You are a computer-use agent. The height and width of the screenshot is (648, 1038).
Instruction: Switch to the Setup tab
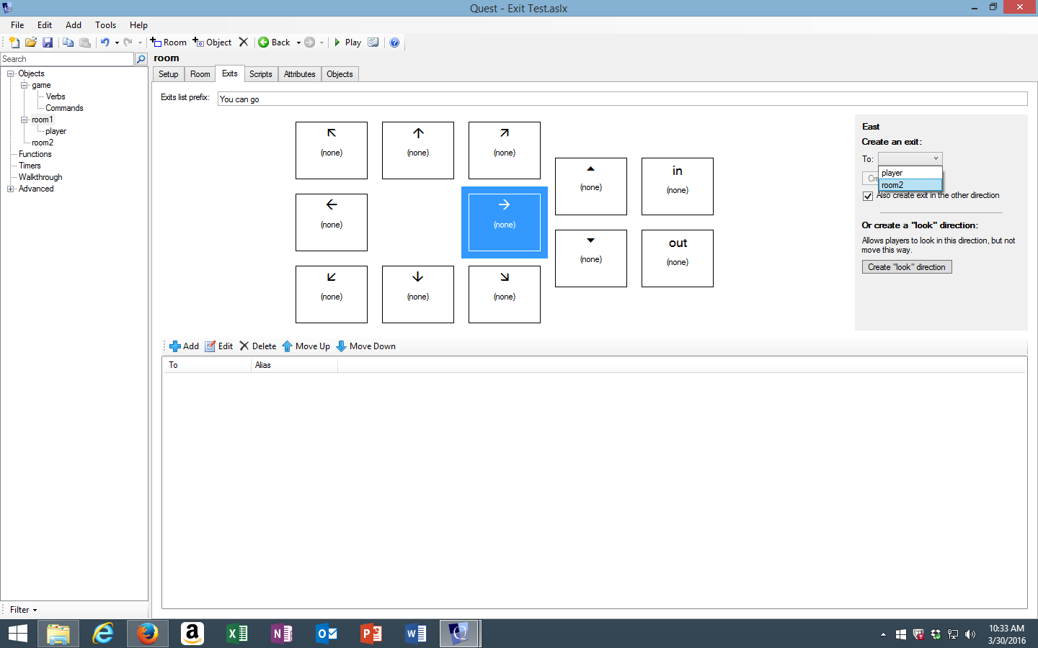point(168,74)
